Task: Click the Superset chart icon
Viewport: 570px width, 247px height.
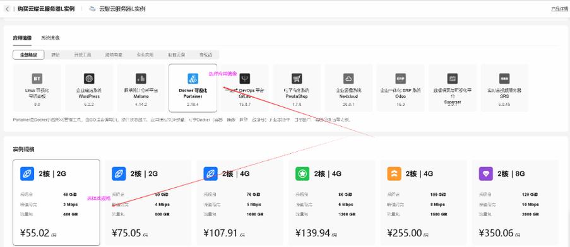Action: [453, 79]
